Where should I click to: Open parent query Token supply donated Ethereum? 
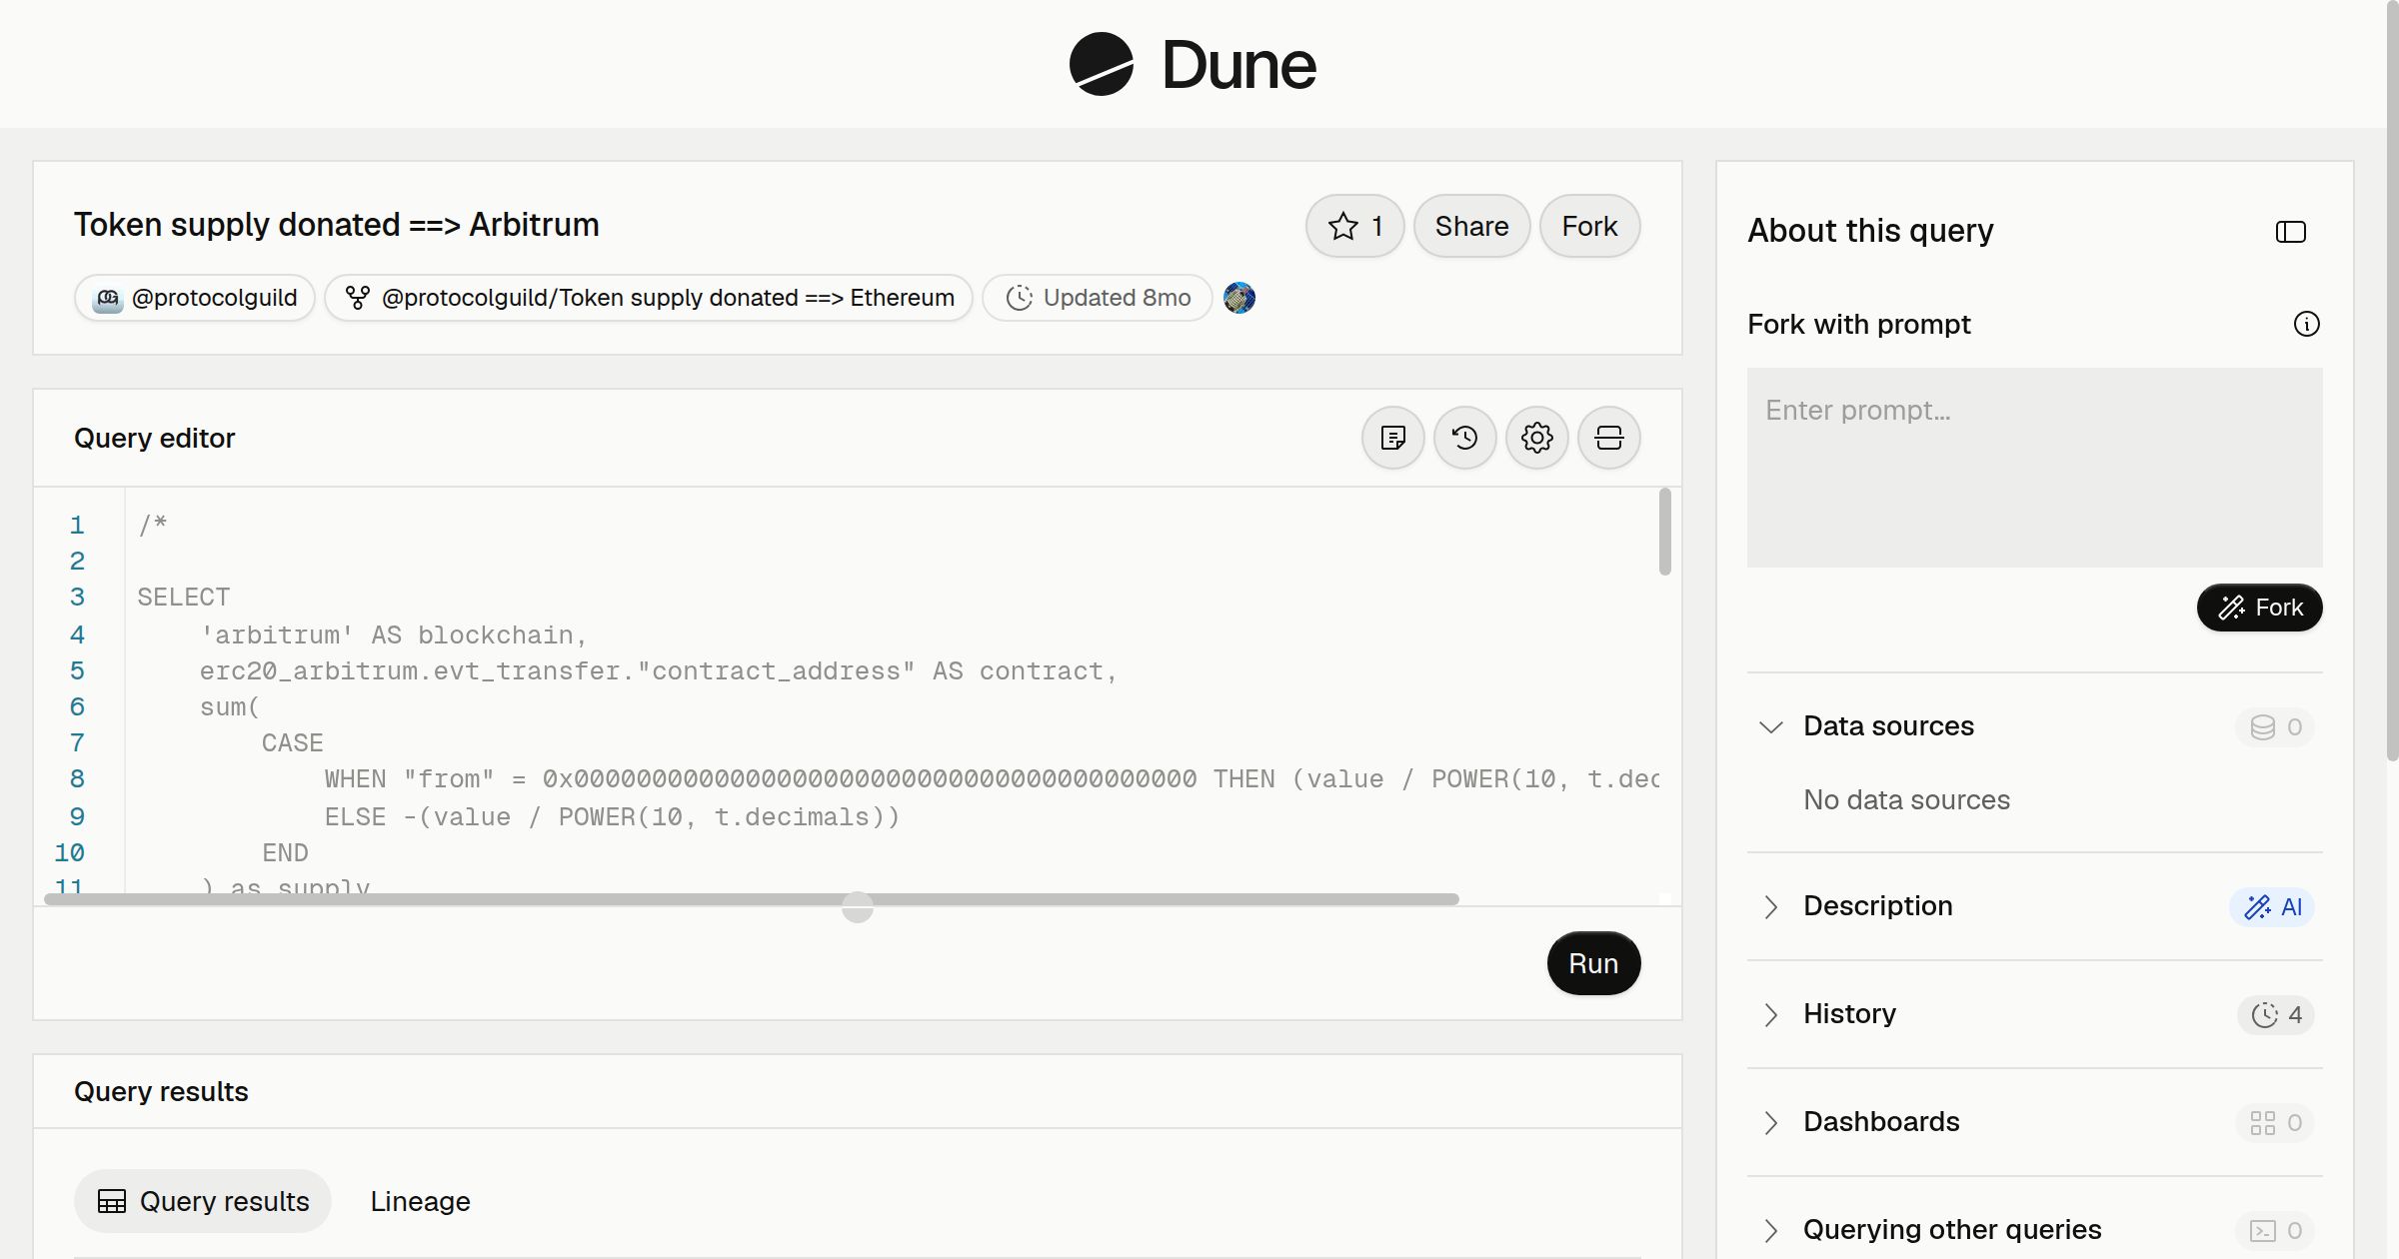649,298
